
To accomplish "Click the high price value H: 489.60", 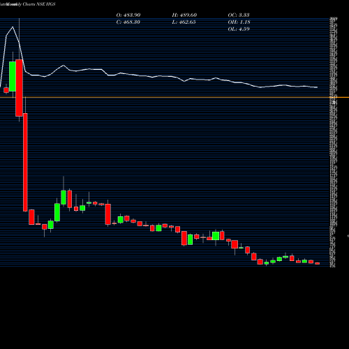I will (184, 15).
